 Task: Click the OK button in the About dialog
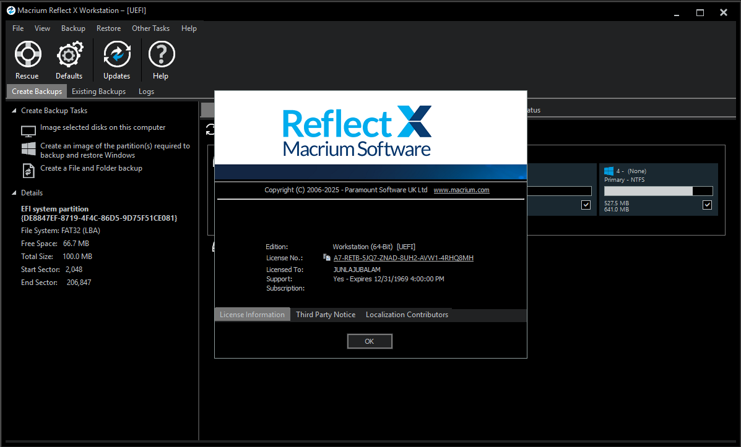pyautogui.click(x=370, y=341)
